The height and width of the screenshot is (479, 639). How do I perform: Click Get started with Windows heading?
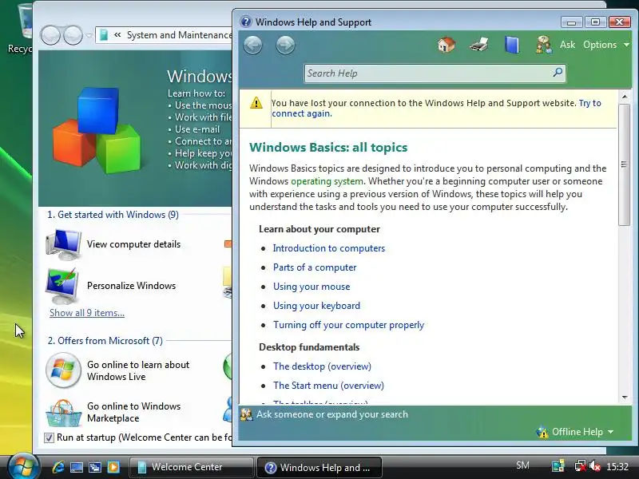(113, 215)
